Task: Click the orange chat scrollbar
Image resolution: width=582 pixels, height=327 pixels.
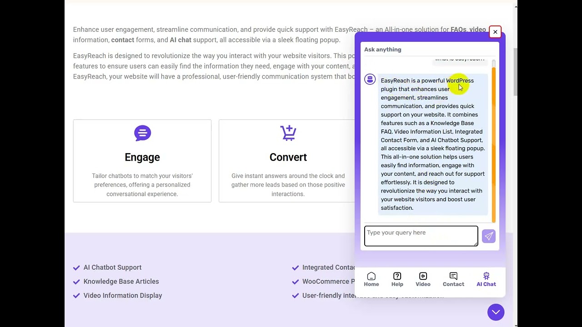Action: [494, 144]
